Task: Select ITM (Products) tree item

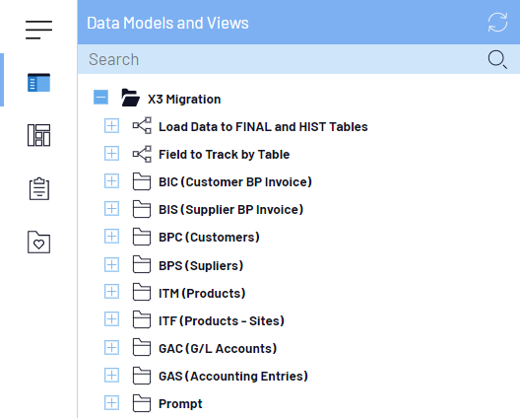Action: click(202, 294)
